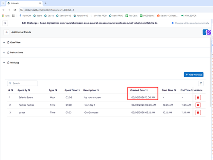Open the tab groups grid bookmark icon
The width and height of the screenshot is (213, 160).
tap(13, 16)
